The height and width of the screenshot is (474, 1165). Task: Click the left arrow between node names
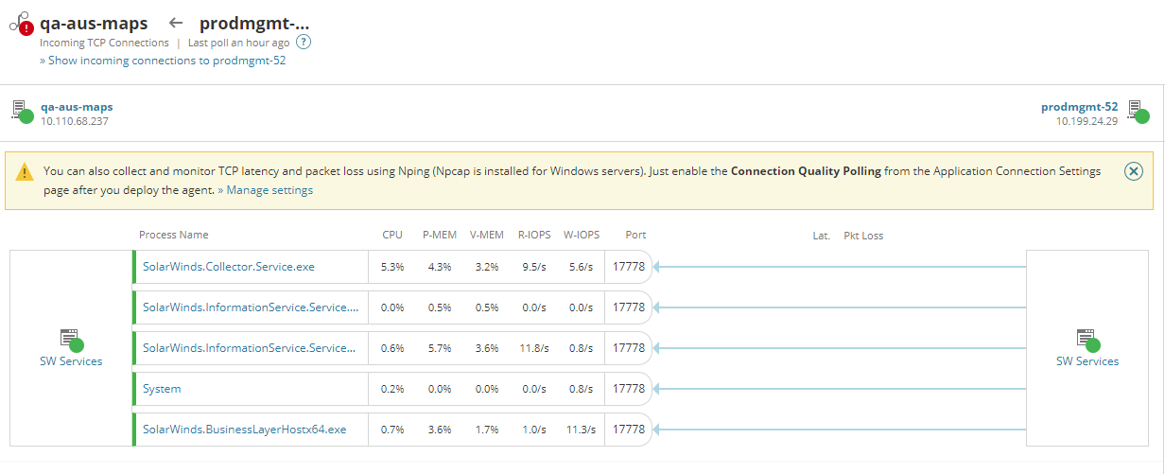[x=175, y=24]
